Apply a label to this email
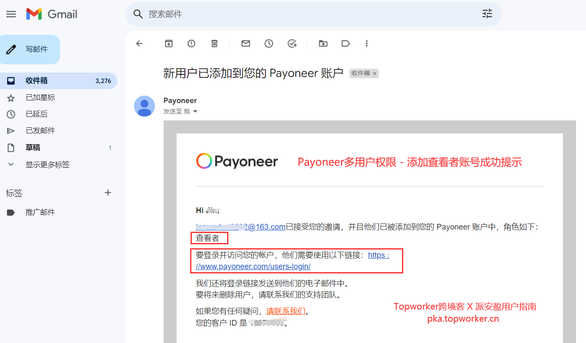This screenshot has width=586, height=343. [346, 43]
